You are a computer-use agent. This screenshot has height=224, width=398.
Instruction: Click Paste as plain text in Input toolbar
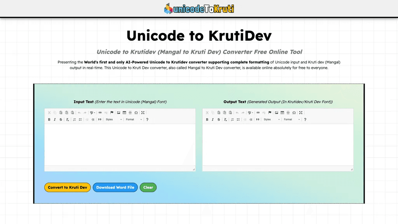point(66,112)
